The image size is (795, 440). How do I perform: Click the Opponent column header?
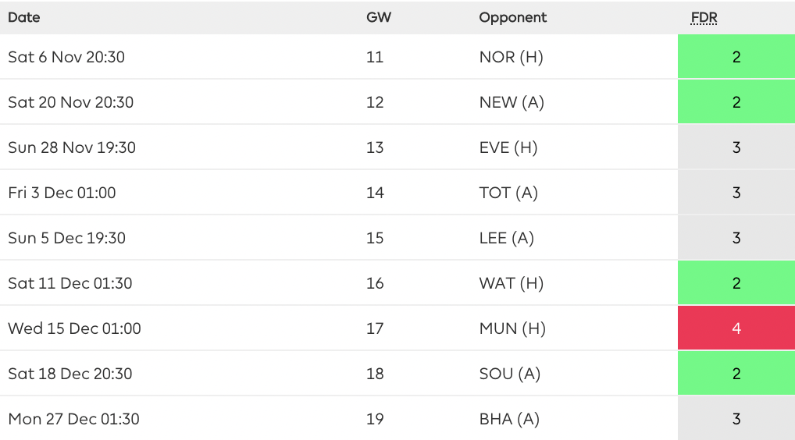point(512,17)
